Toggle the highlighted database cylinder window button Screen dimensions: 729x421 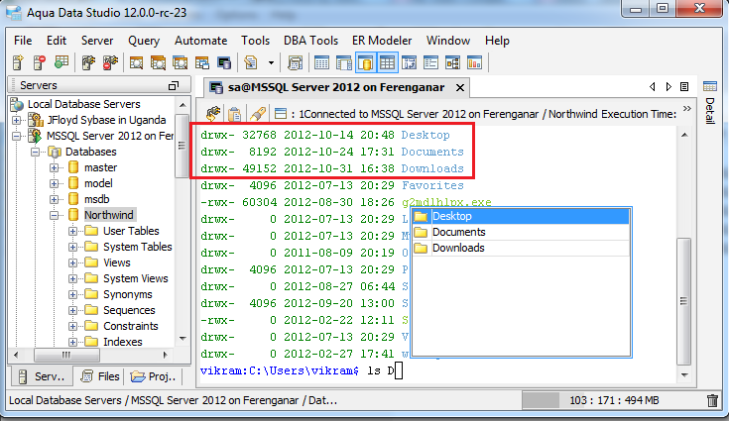[x=365, y=62]
